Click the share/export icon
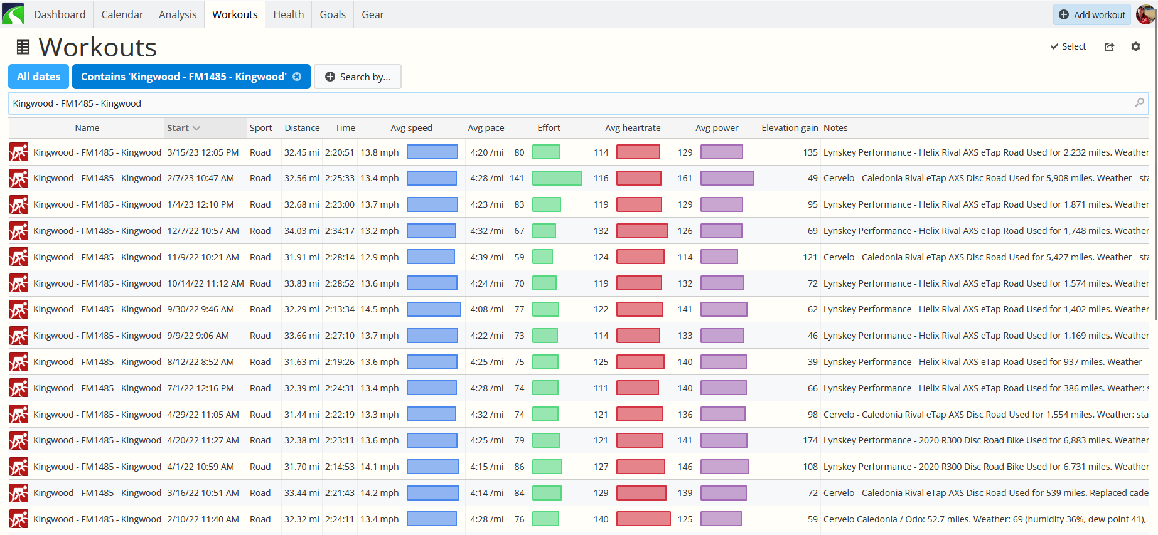This screenshot has width=1158, height=535. coord(1109,47)
